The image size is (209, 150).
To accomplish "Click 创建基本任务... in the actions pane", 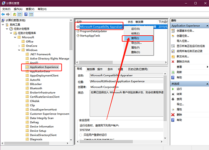I will click(185, 31).
